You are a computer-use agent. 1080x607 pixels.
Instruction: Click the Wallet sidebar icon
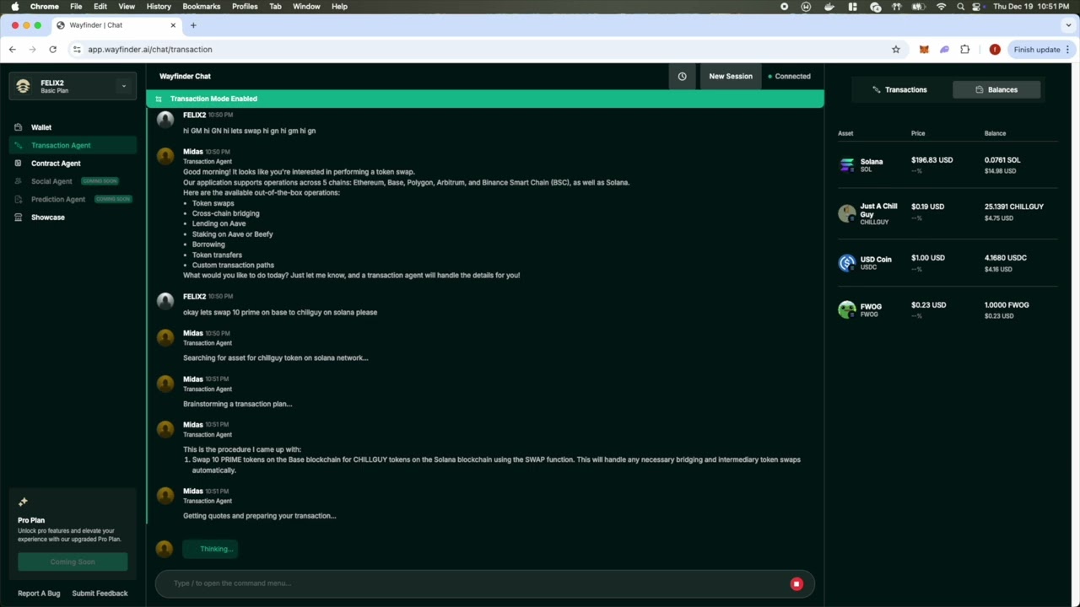point(19,127)
